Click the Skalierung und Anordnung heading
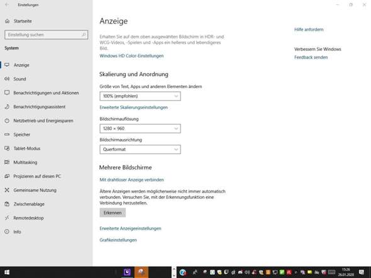371x278 pixels. pyautogui.click(x=134, y=74)
